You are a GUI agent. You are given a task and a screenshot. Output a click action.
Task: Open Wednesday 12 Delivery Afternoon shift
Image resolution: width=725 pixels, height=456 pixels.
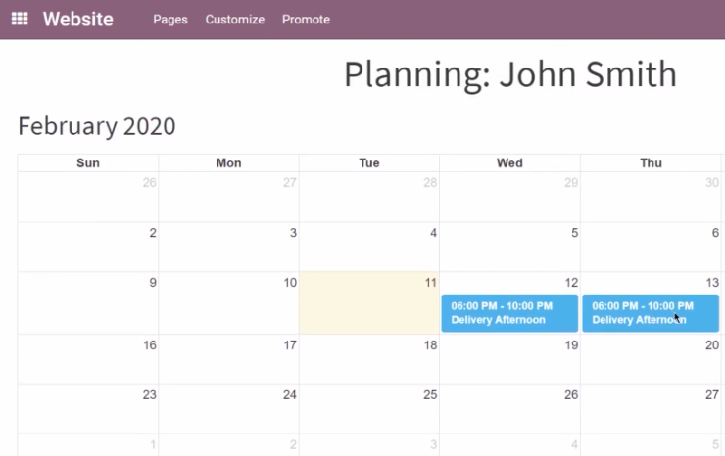coord(509,313)
